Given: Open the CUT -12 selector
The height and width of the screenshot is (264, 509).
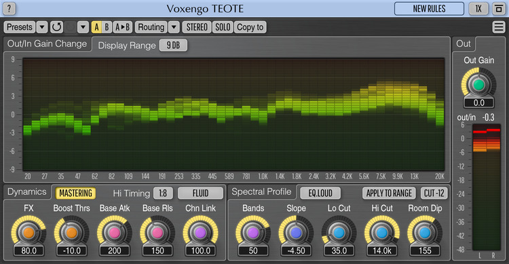Looking at the screenshot, I should click(x=434, y=193).
